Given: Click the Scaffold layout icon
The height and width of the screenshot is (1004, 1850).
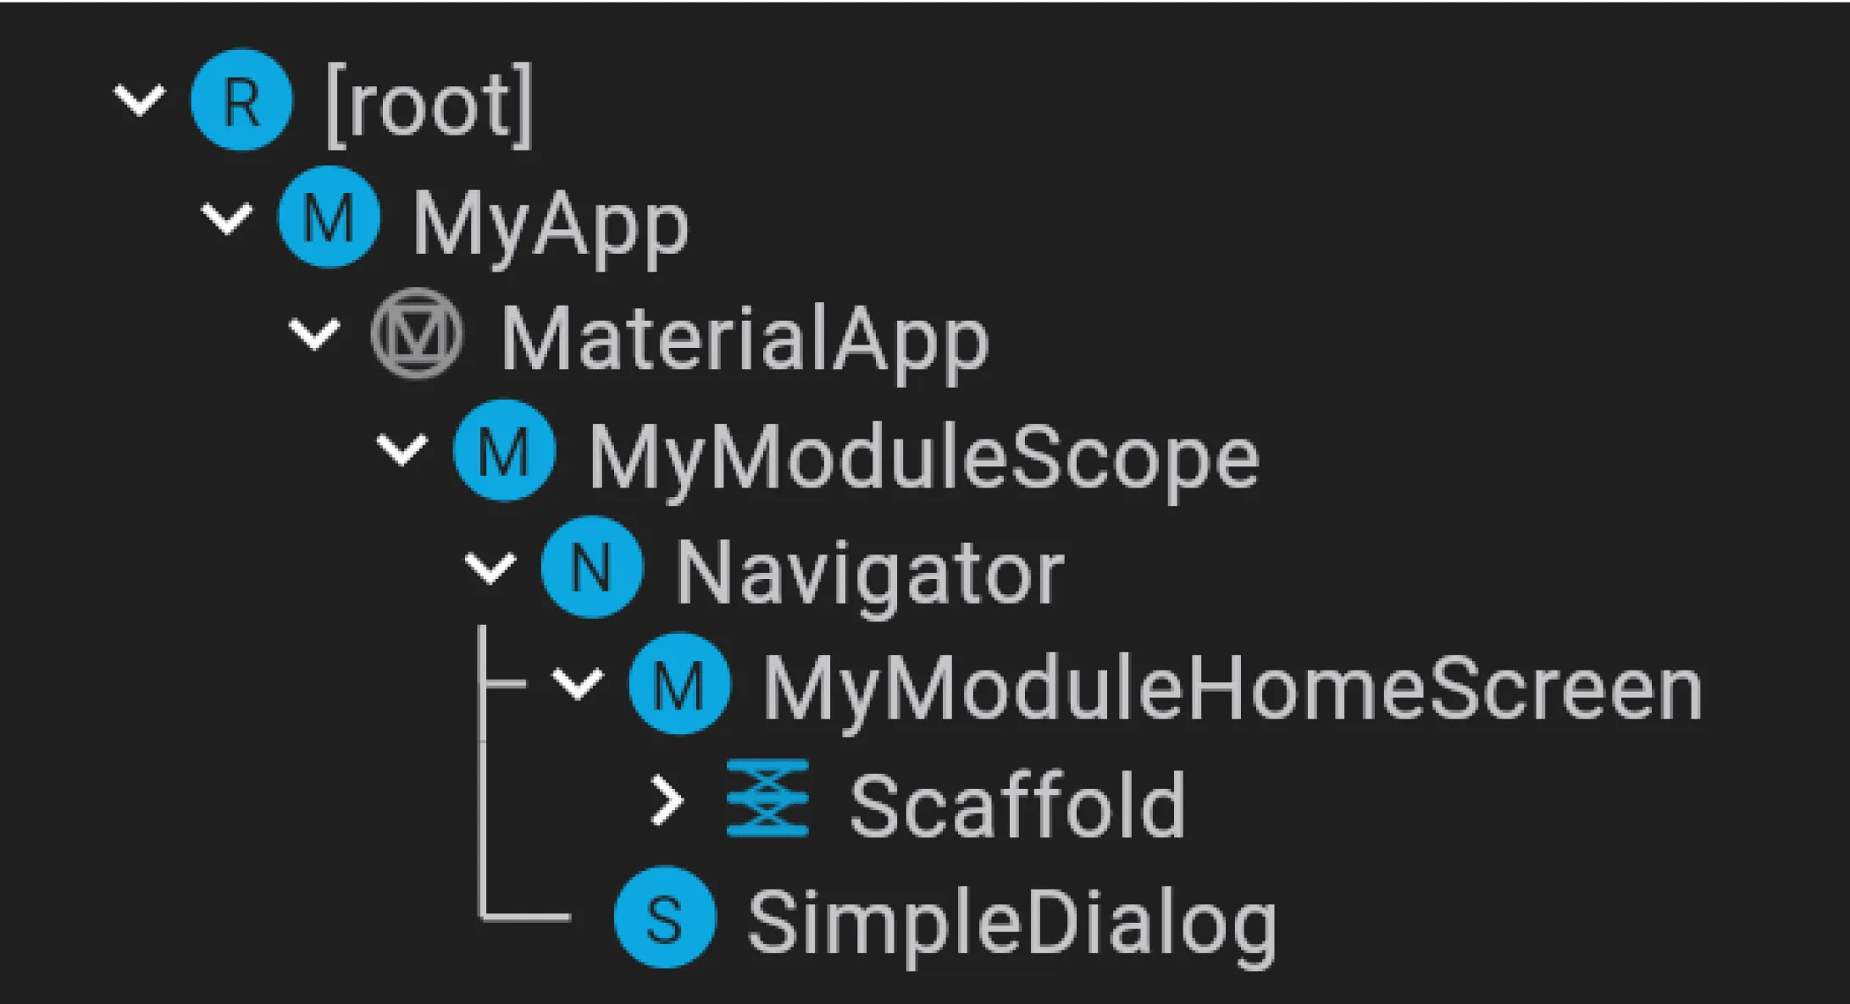Looking at the screenshot, I should [767, 799].
